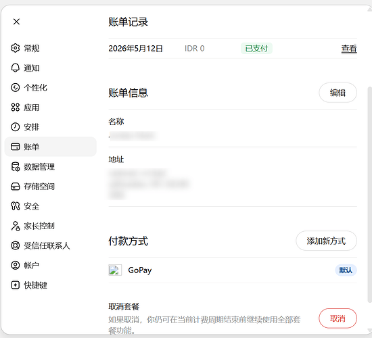Click the 安排 clock icon
The width and height of the screenshot is (372, 338).
[15, 127]
